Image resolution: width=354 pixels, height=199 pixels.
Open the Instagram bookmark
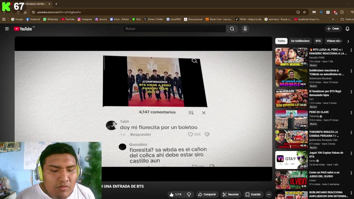(x=85, y=19)
